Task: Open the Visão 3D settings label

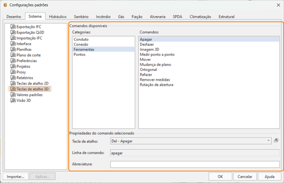Action: point(24,100)
